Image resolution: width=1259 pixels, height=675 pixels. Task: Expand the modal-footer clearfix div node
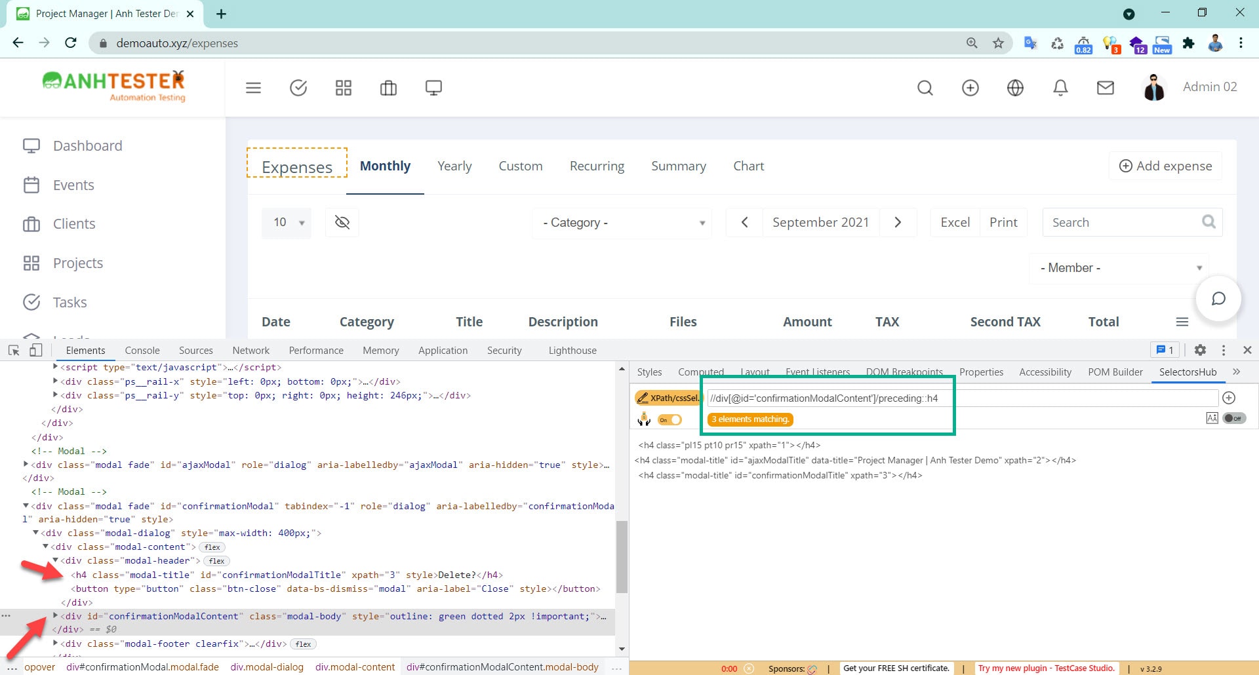[x=56, y=644]
